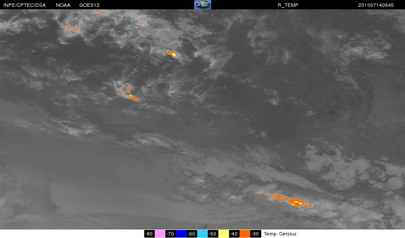Click the CPTEC logo in the header
405x238 pixels.
[203, 5]
